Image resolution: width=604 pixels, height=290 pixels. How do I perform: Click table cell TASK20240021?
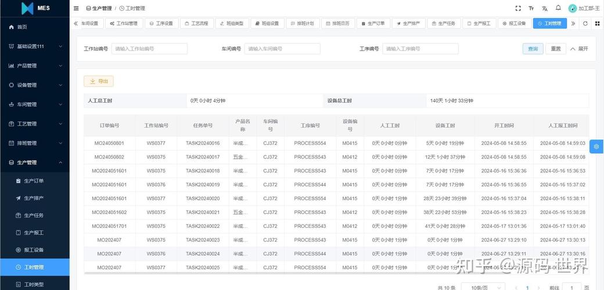click(203, 212)
